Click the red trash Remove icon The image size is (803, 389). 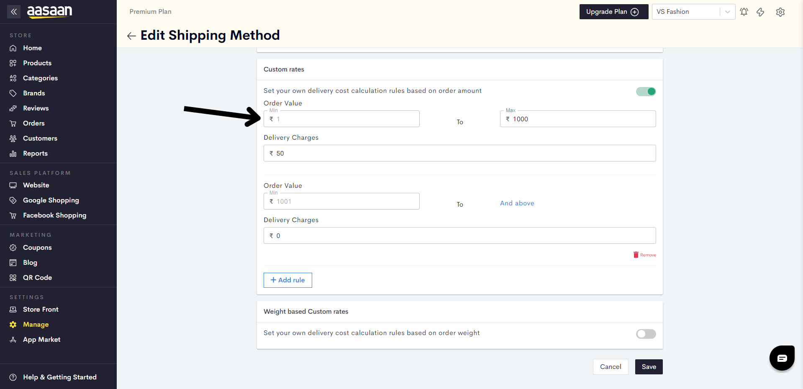tap(636, 255)
